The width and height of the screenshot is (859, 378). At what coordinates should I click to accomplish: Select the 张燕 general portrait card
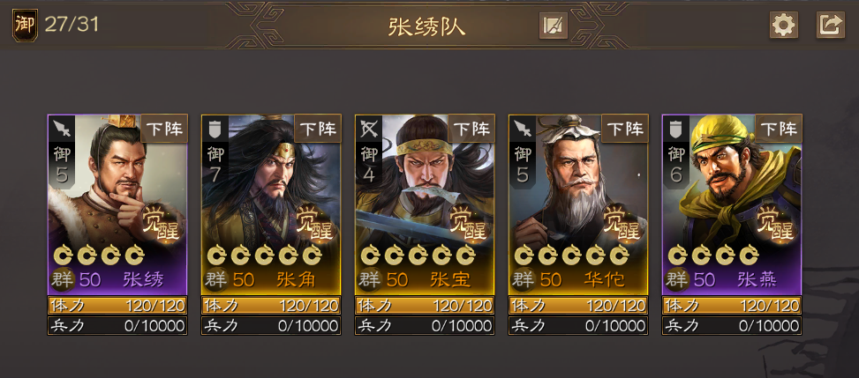[732, 204]
